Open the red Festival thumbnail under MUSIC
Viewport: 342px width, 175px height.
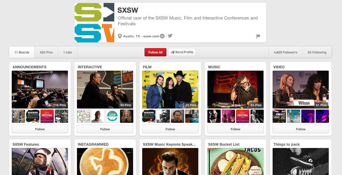tap(243, 116)
